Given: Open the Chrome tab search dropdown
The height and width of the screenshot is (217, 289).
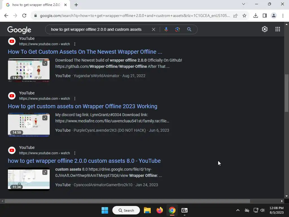Looking at the screenshot, I should pos(244,4).
